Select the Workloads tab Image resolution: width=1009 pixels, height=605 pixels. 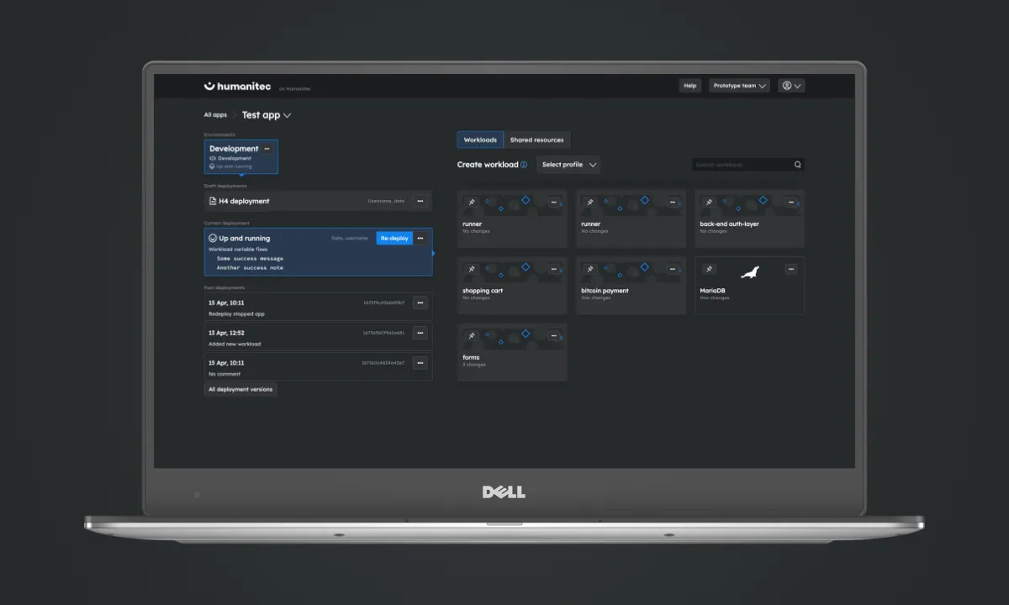coord(479,139)
